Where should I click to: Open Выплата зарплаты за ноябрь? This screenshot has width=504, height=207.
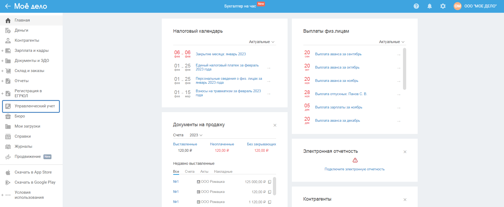(x=339, y=107)
